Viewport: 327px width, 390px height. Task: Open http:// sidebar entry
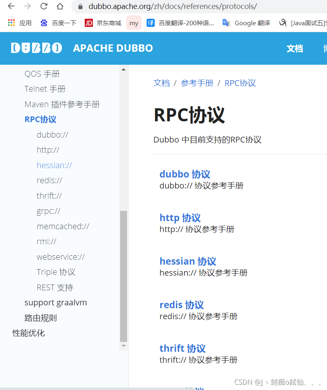48,150
